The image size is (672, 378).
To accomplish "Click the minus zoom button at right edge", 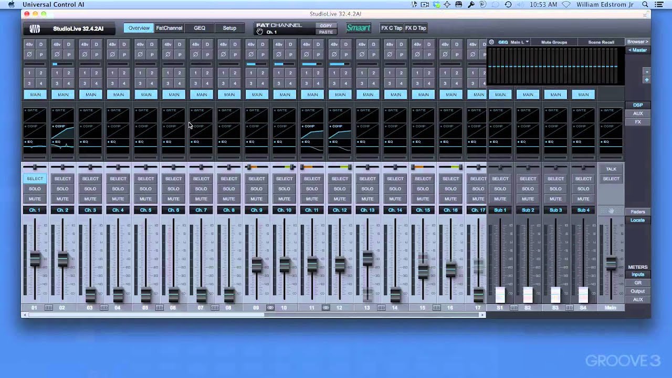I will coord(646,71).
